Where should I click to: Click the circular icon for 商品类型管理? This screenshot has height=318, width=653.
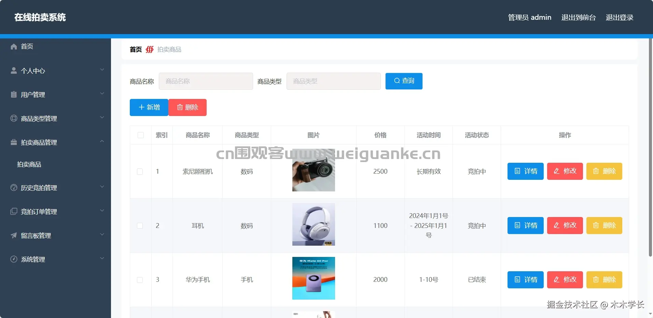point(14,118)
